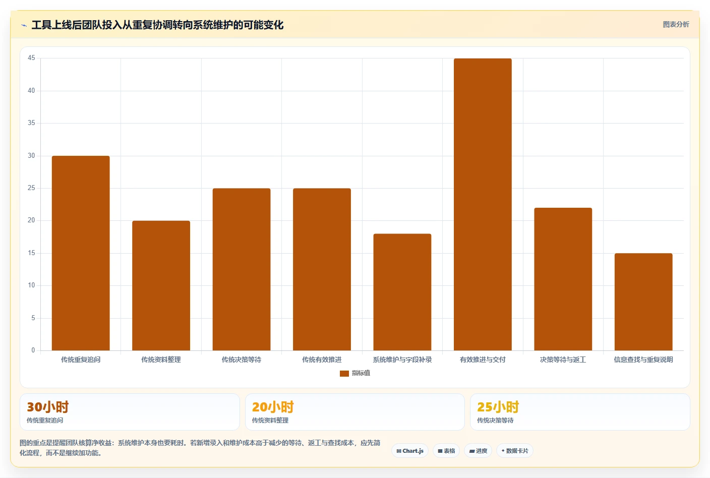Screen dimensions: 710x478
Task: Select the 表格 tag chip
Action: pyautogui.click(x=446, y=451)
